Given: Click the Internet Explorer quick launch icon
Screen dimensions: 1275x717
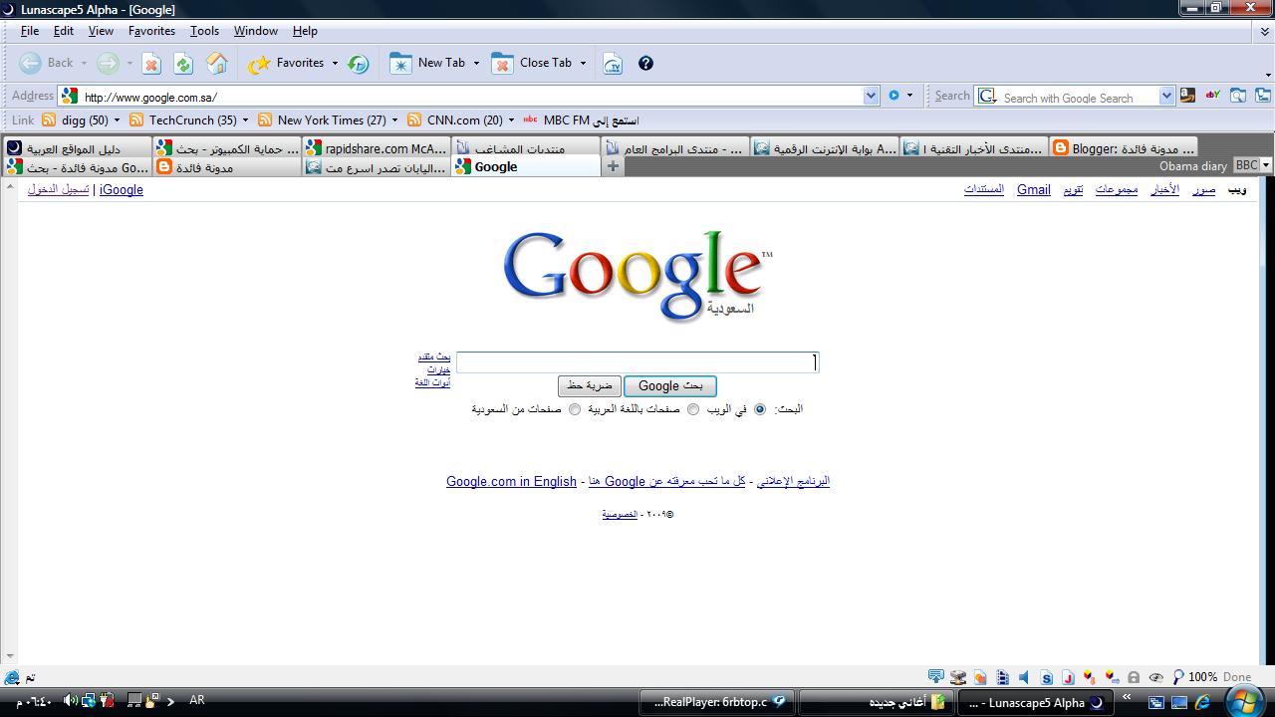Looking at the screenshot, I should (x=1202, y=703).
